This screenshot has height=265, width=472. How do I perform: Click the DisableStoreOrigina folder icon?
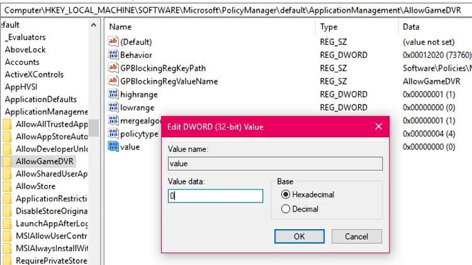click(7, 211)
